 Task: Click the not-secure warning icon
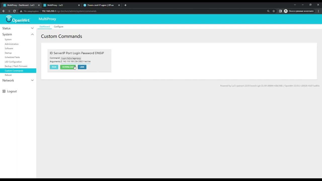click(21, 11)
